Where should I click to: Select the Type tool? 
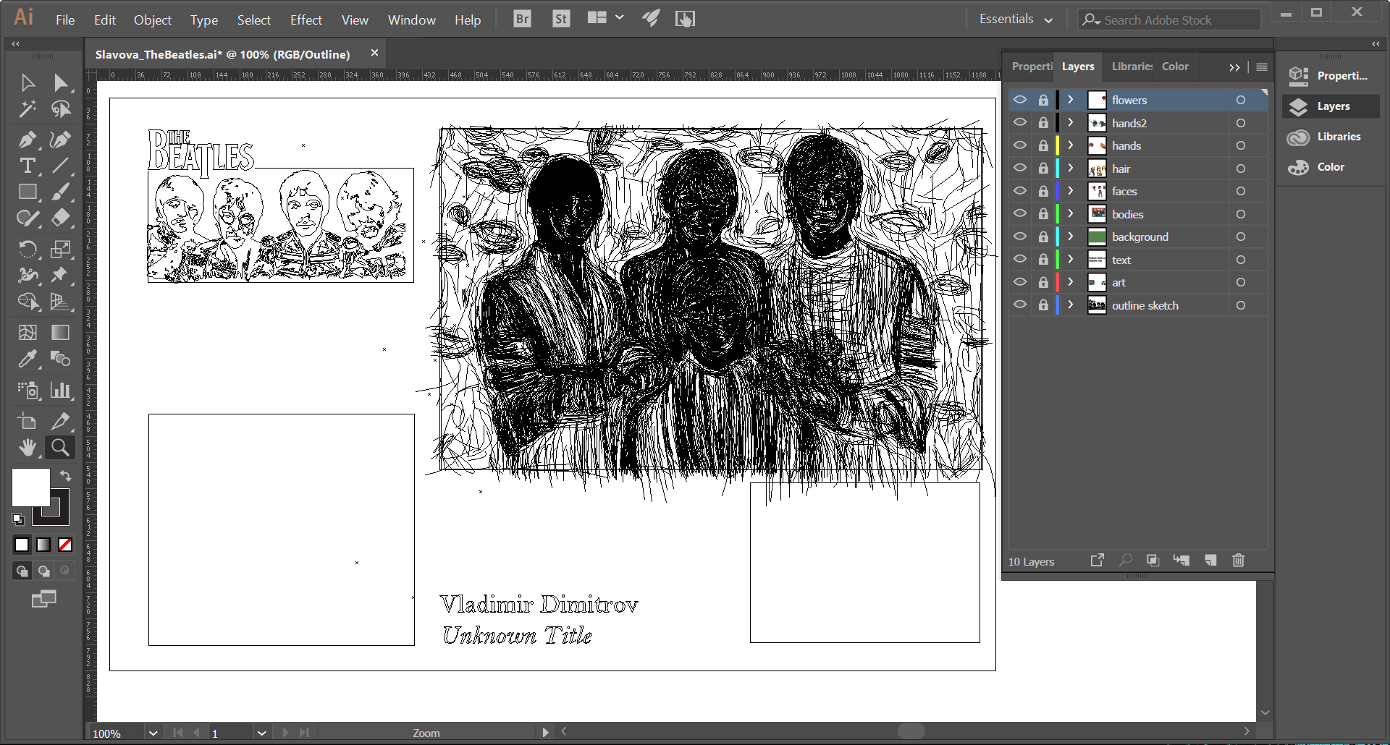(28, 166)
